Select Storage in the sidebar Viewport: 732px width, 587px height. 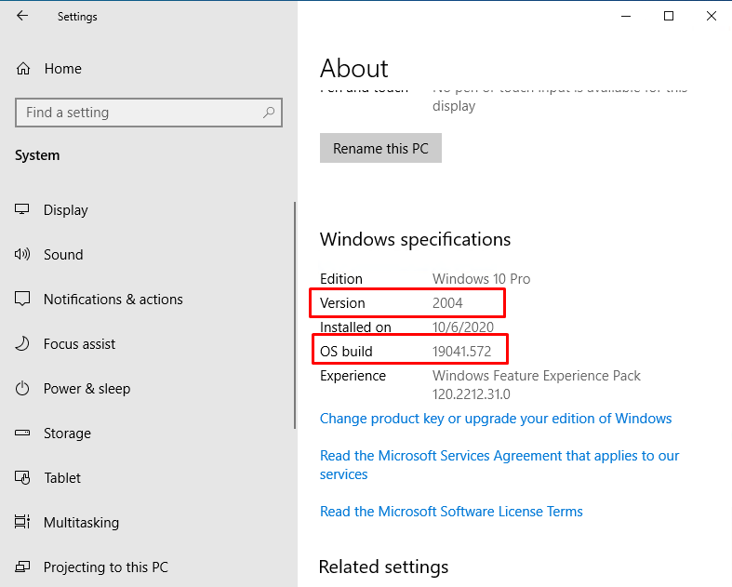coord(67,434)
